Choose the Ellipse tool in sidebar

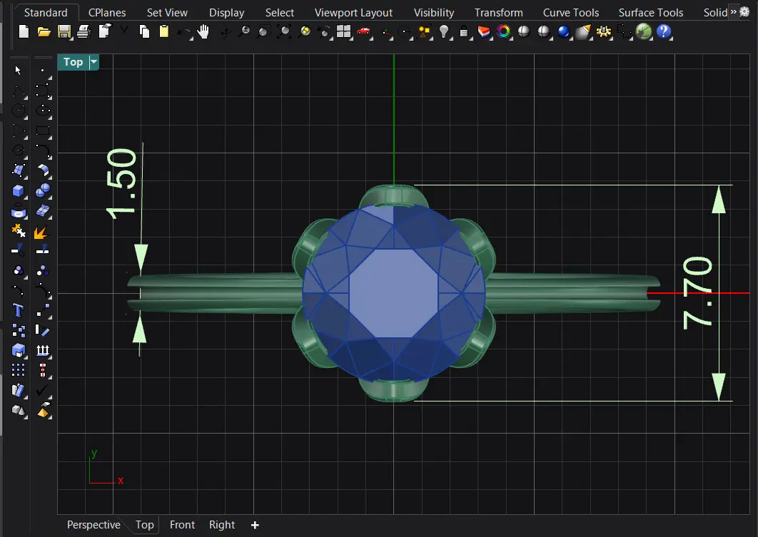(x=43, y=111)
